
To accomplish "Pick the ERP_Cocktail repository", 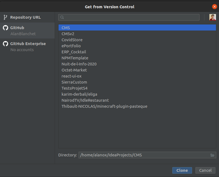I will 74,52.
